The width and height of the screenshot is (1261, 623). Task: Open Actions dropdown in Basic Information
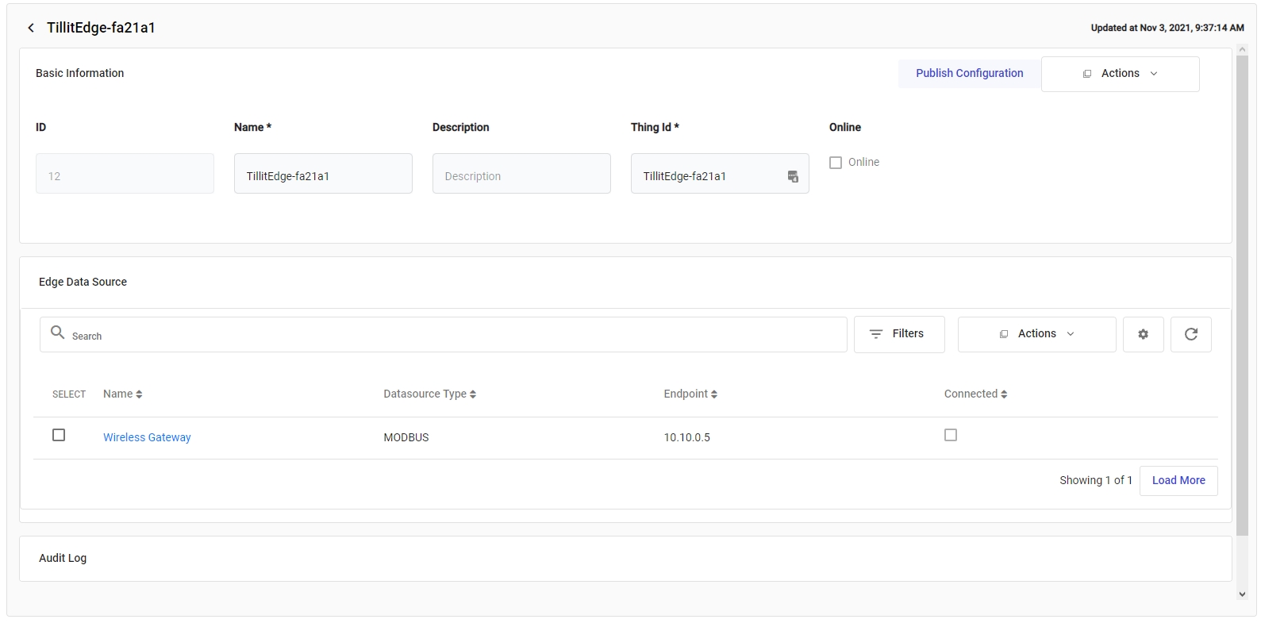click(x=1120, y=74)
